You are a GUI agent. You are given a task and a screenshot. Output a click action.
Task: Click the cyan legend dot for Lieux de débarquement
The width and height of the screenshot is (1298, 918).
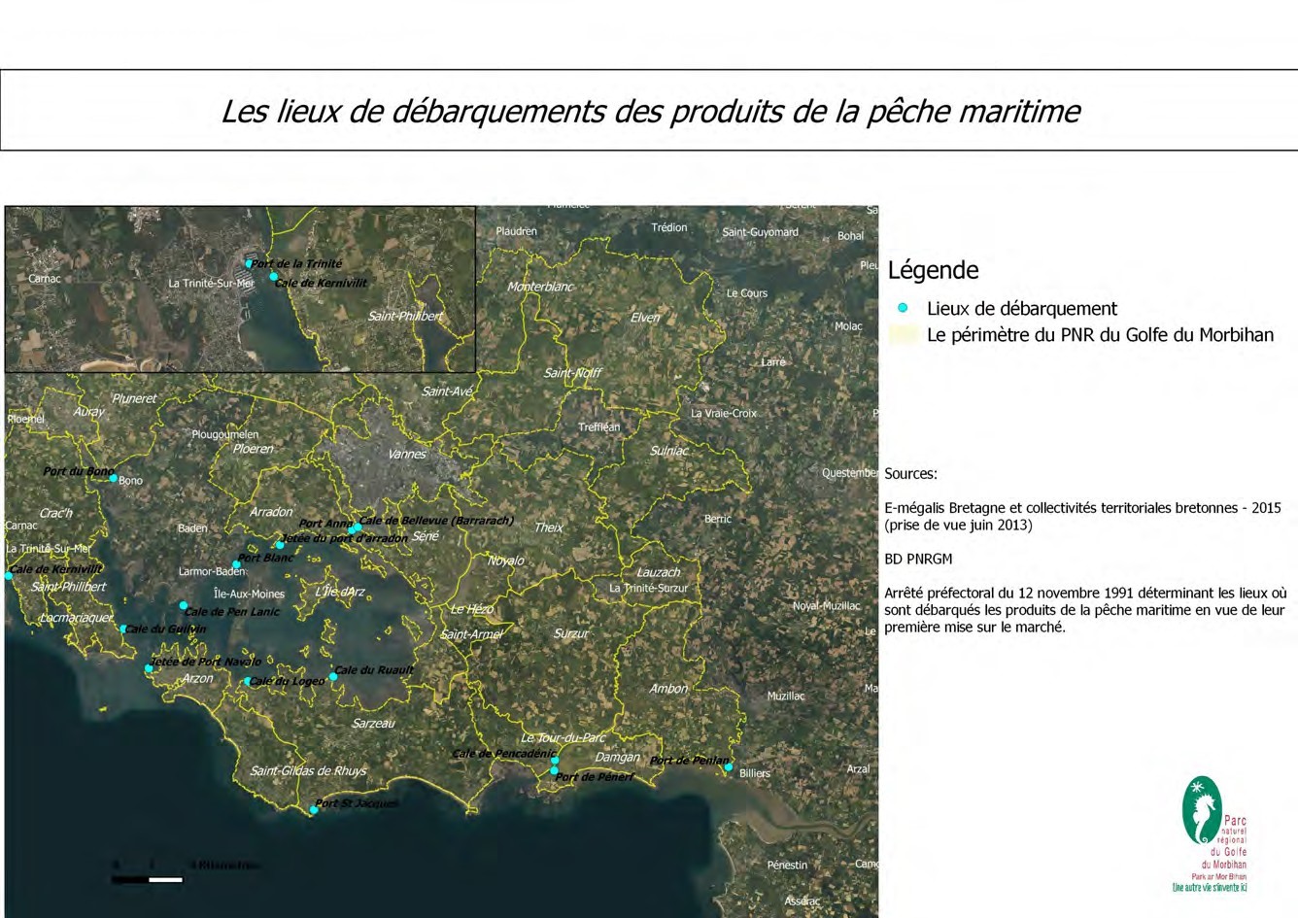903,308
